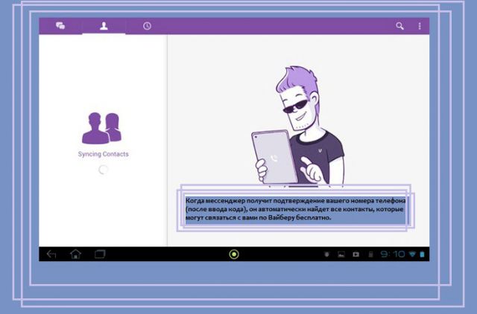This screenshot has width=477, height=314.
Task: Click the search magnifier icon
Action: point(399,26)
